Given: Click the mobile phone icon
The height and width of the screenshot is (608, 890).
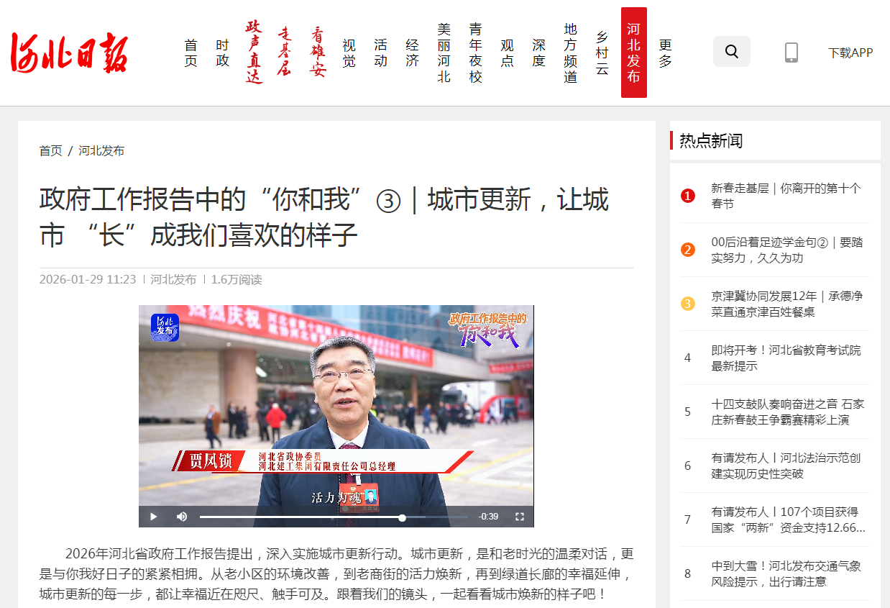Looking at the screenshot, I should pyautogui.click(x=791, y=53).
